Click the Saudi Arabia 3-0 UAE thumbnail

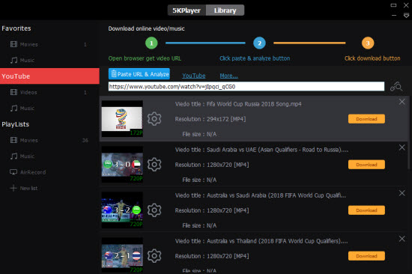click(x=122, y=165)
